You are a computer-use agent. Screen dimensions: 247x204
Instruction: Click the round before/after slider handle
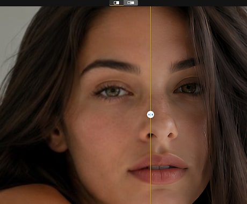[150, 114]
